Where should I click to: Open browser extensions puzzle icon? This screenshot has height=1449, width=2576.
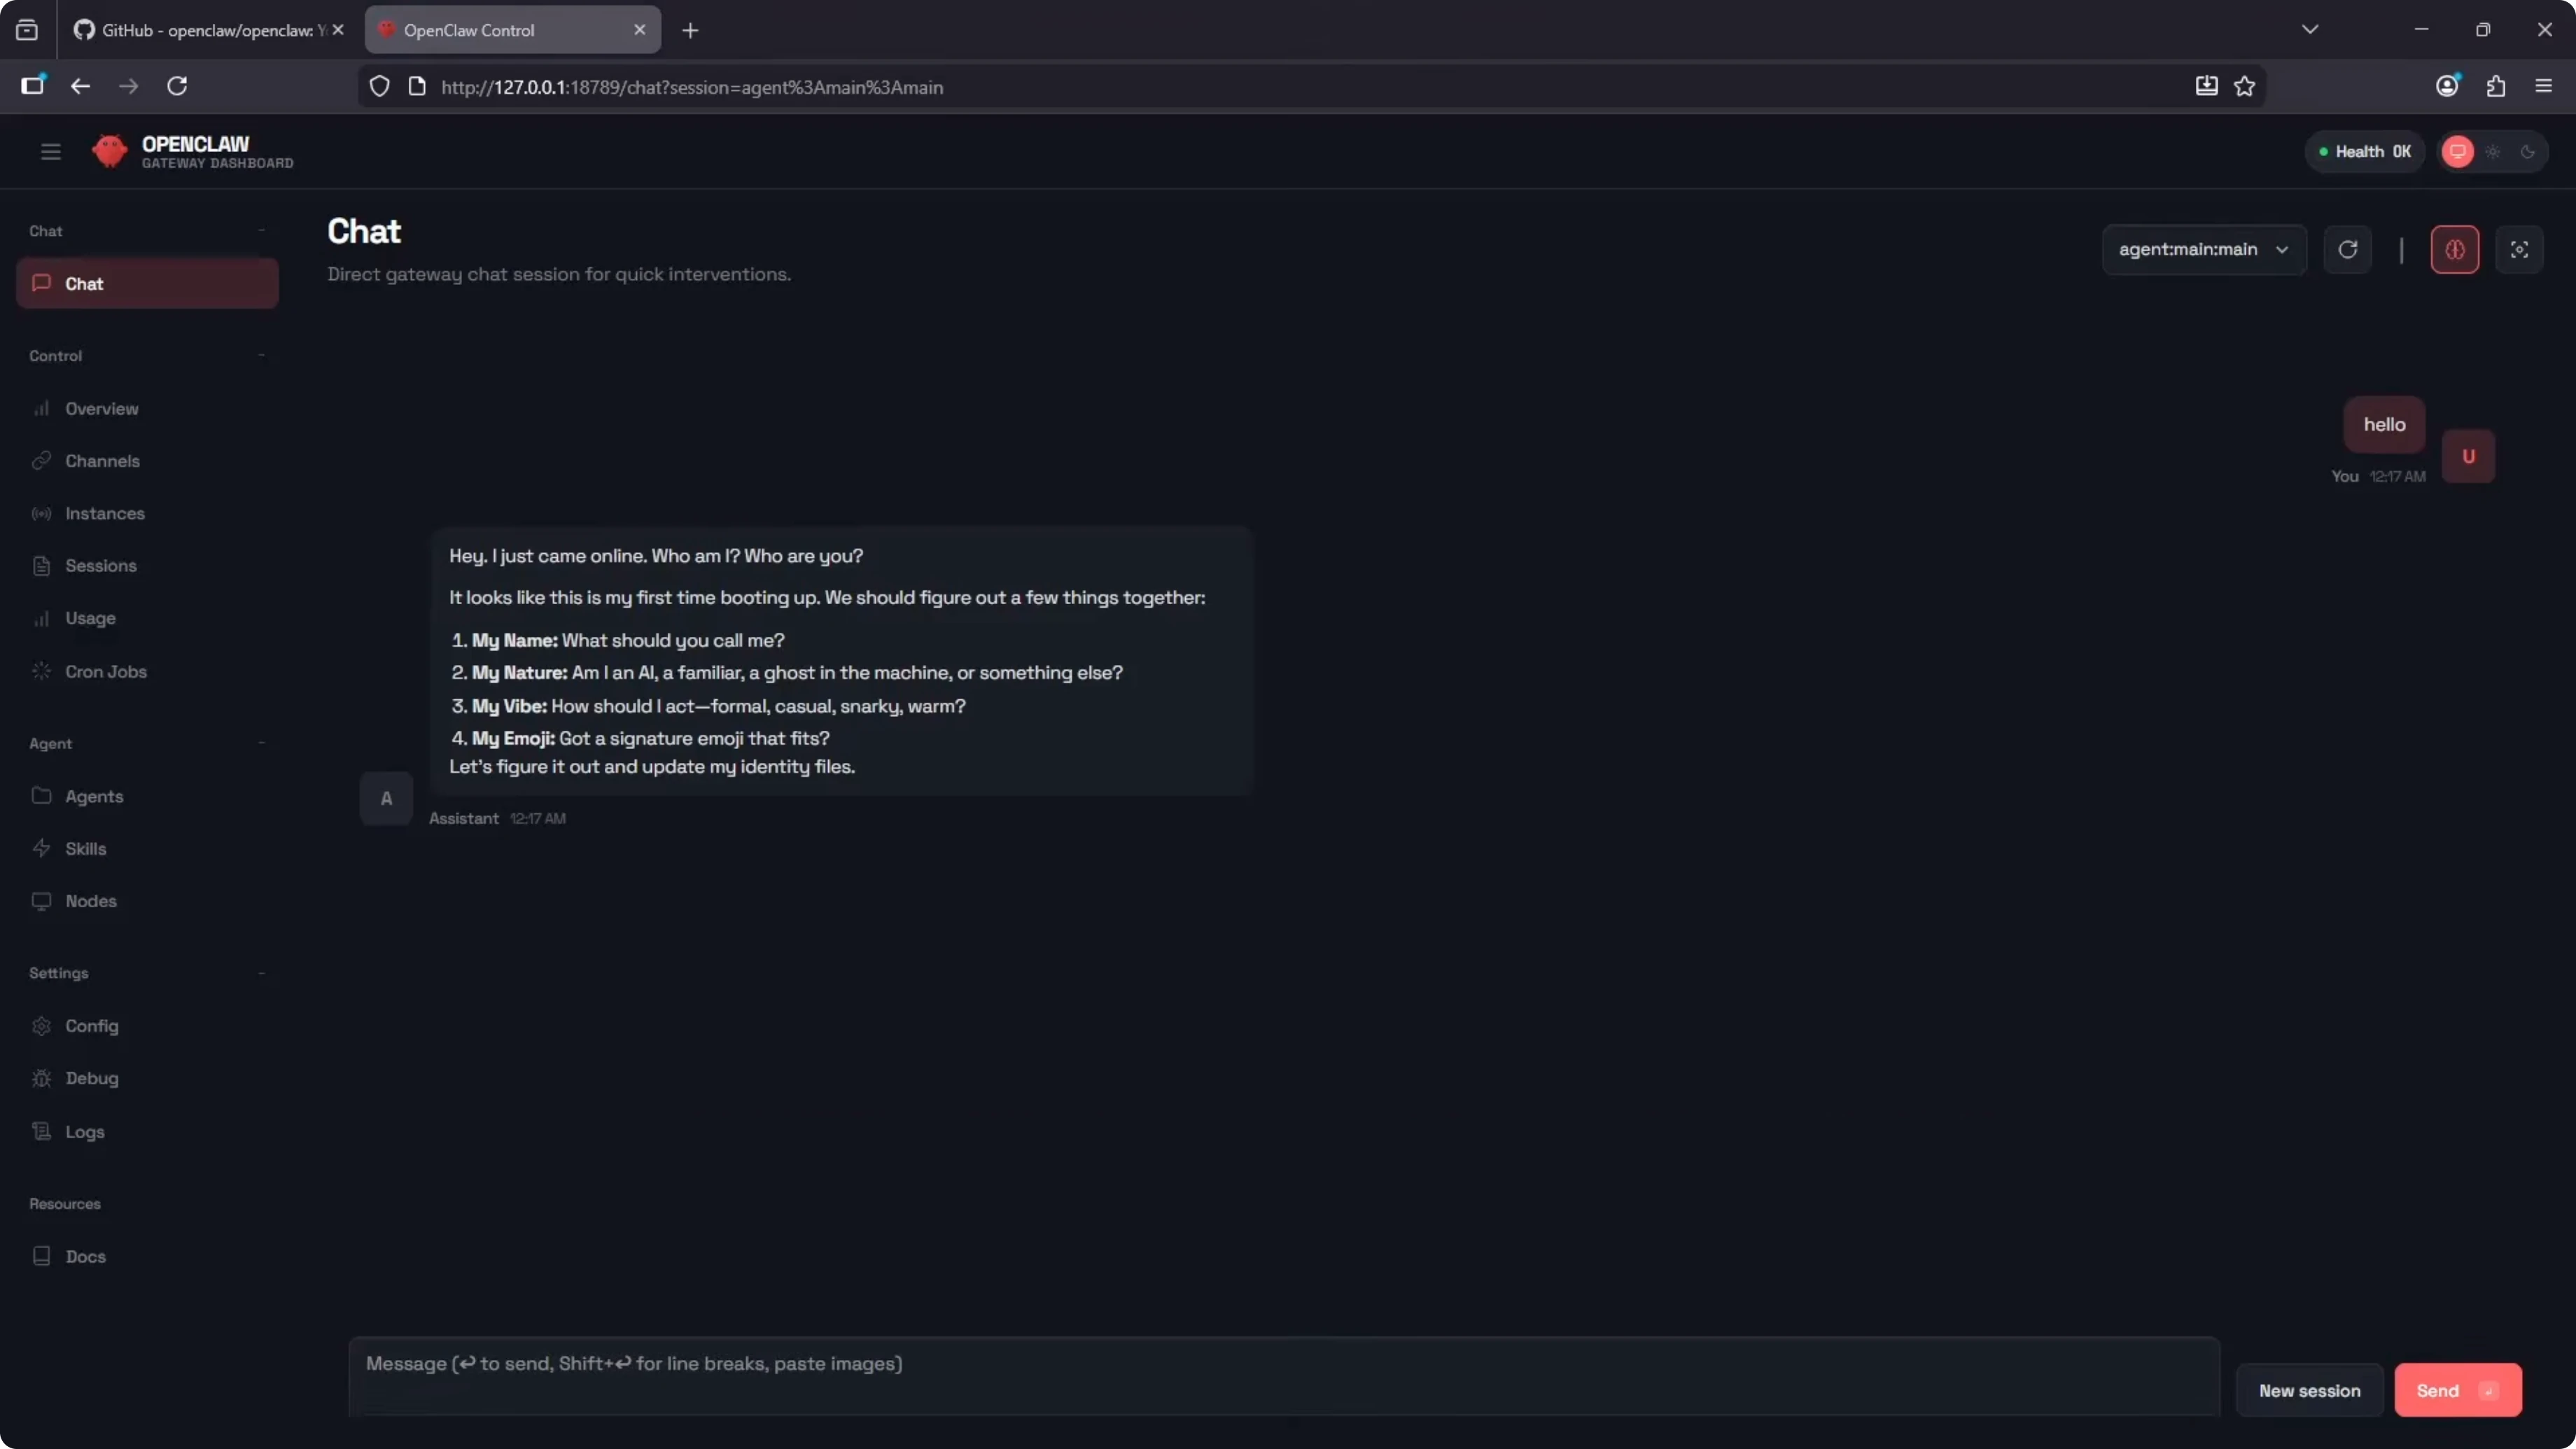(2495, 87)
